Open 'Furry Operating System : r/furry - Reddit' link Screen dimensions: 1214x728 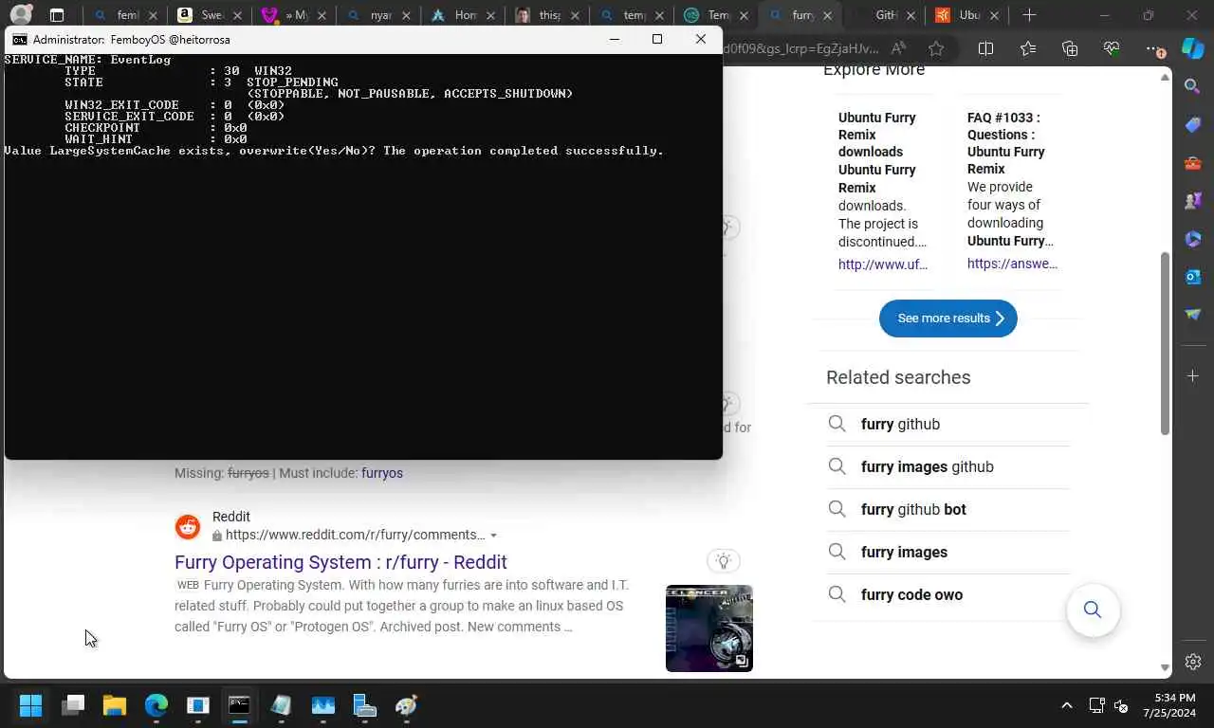pos(340,562)
